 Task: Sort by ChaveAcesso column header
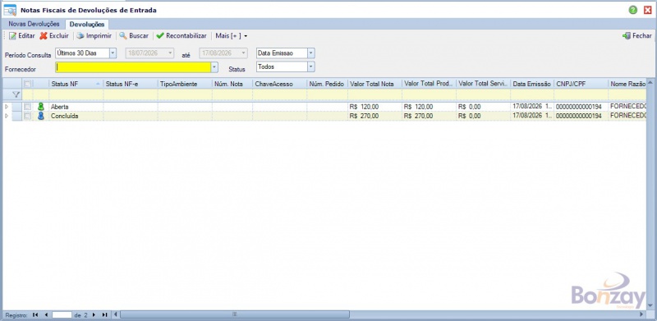(x=279, y=84)
